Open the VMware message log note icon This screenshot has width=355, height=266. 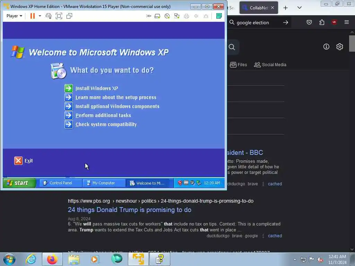[x=219, y=16]
